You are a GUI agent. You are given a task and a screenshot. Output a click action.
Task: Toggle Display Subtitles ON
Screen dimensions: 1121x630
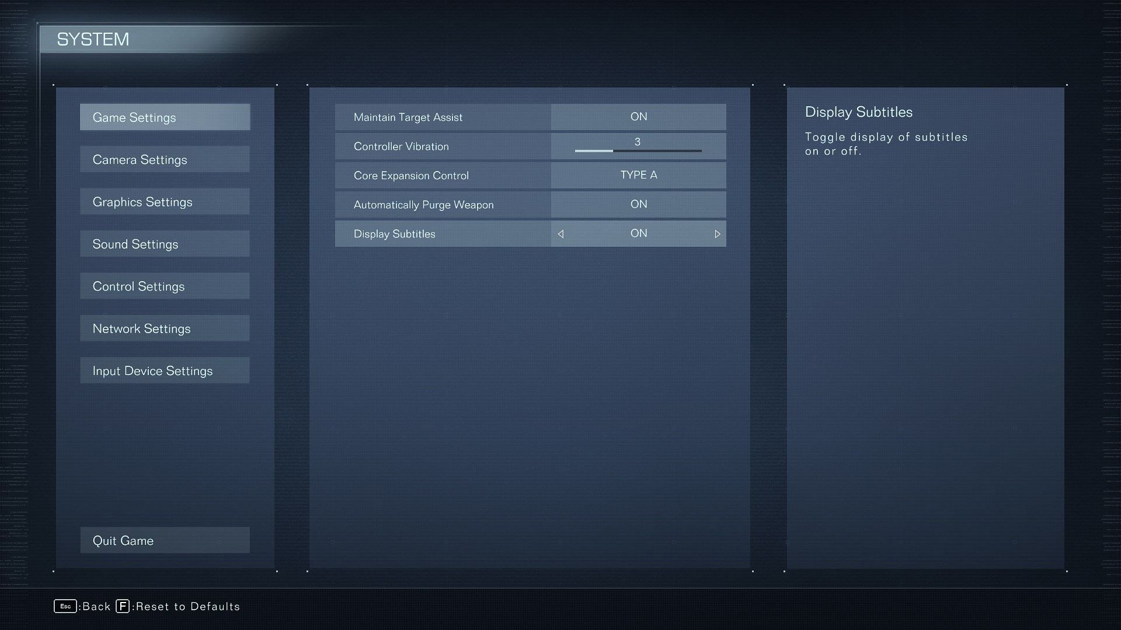point(639,233)
